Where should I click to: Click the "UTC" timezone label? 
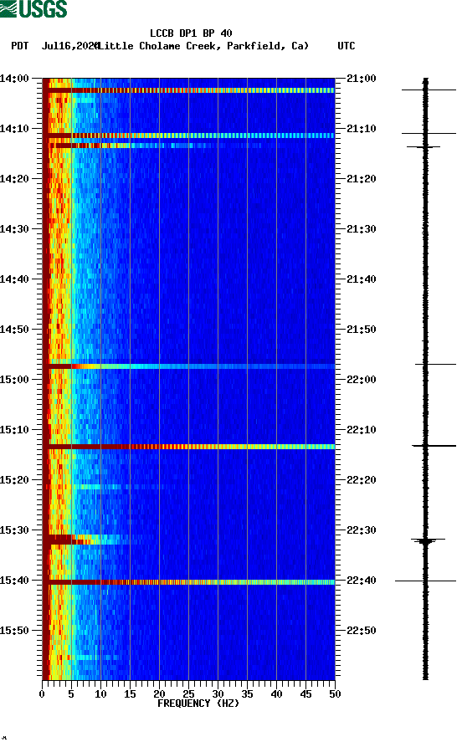point(346,46)
